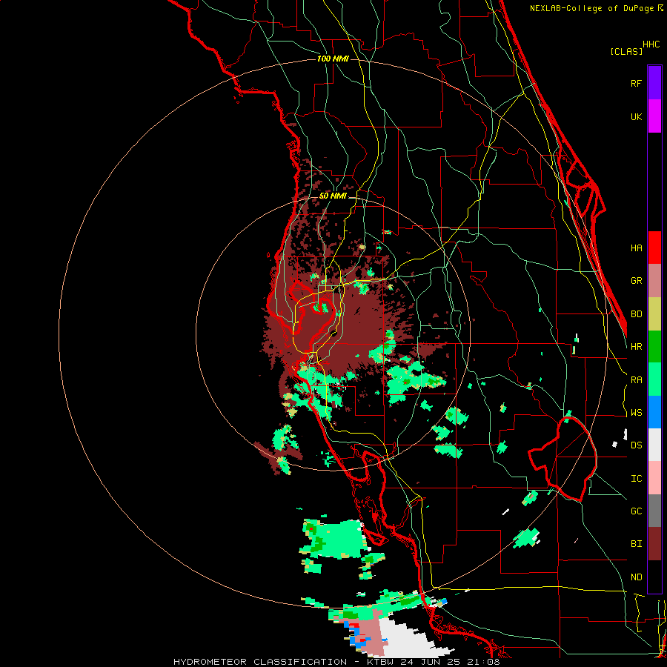Click the RA legend label
The height and width of the screenshot is (667, 667).
[x=636, y=380]
